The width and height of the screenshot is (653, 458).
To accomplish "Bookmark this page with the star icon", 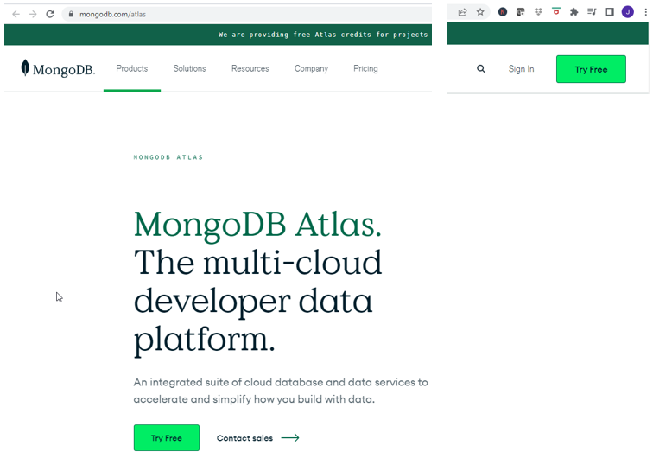I will [480, 12].
